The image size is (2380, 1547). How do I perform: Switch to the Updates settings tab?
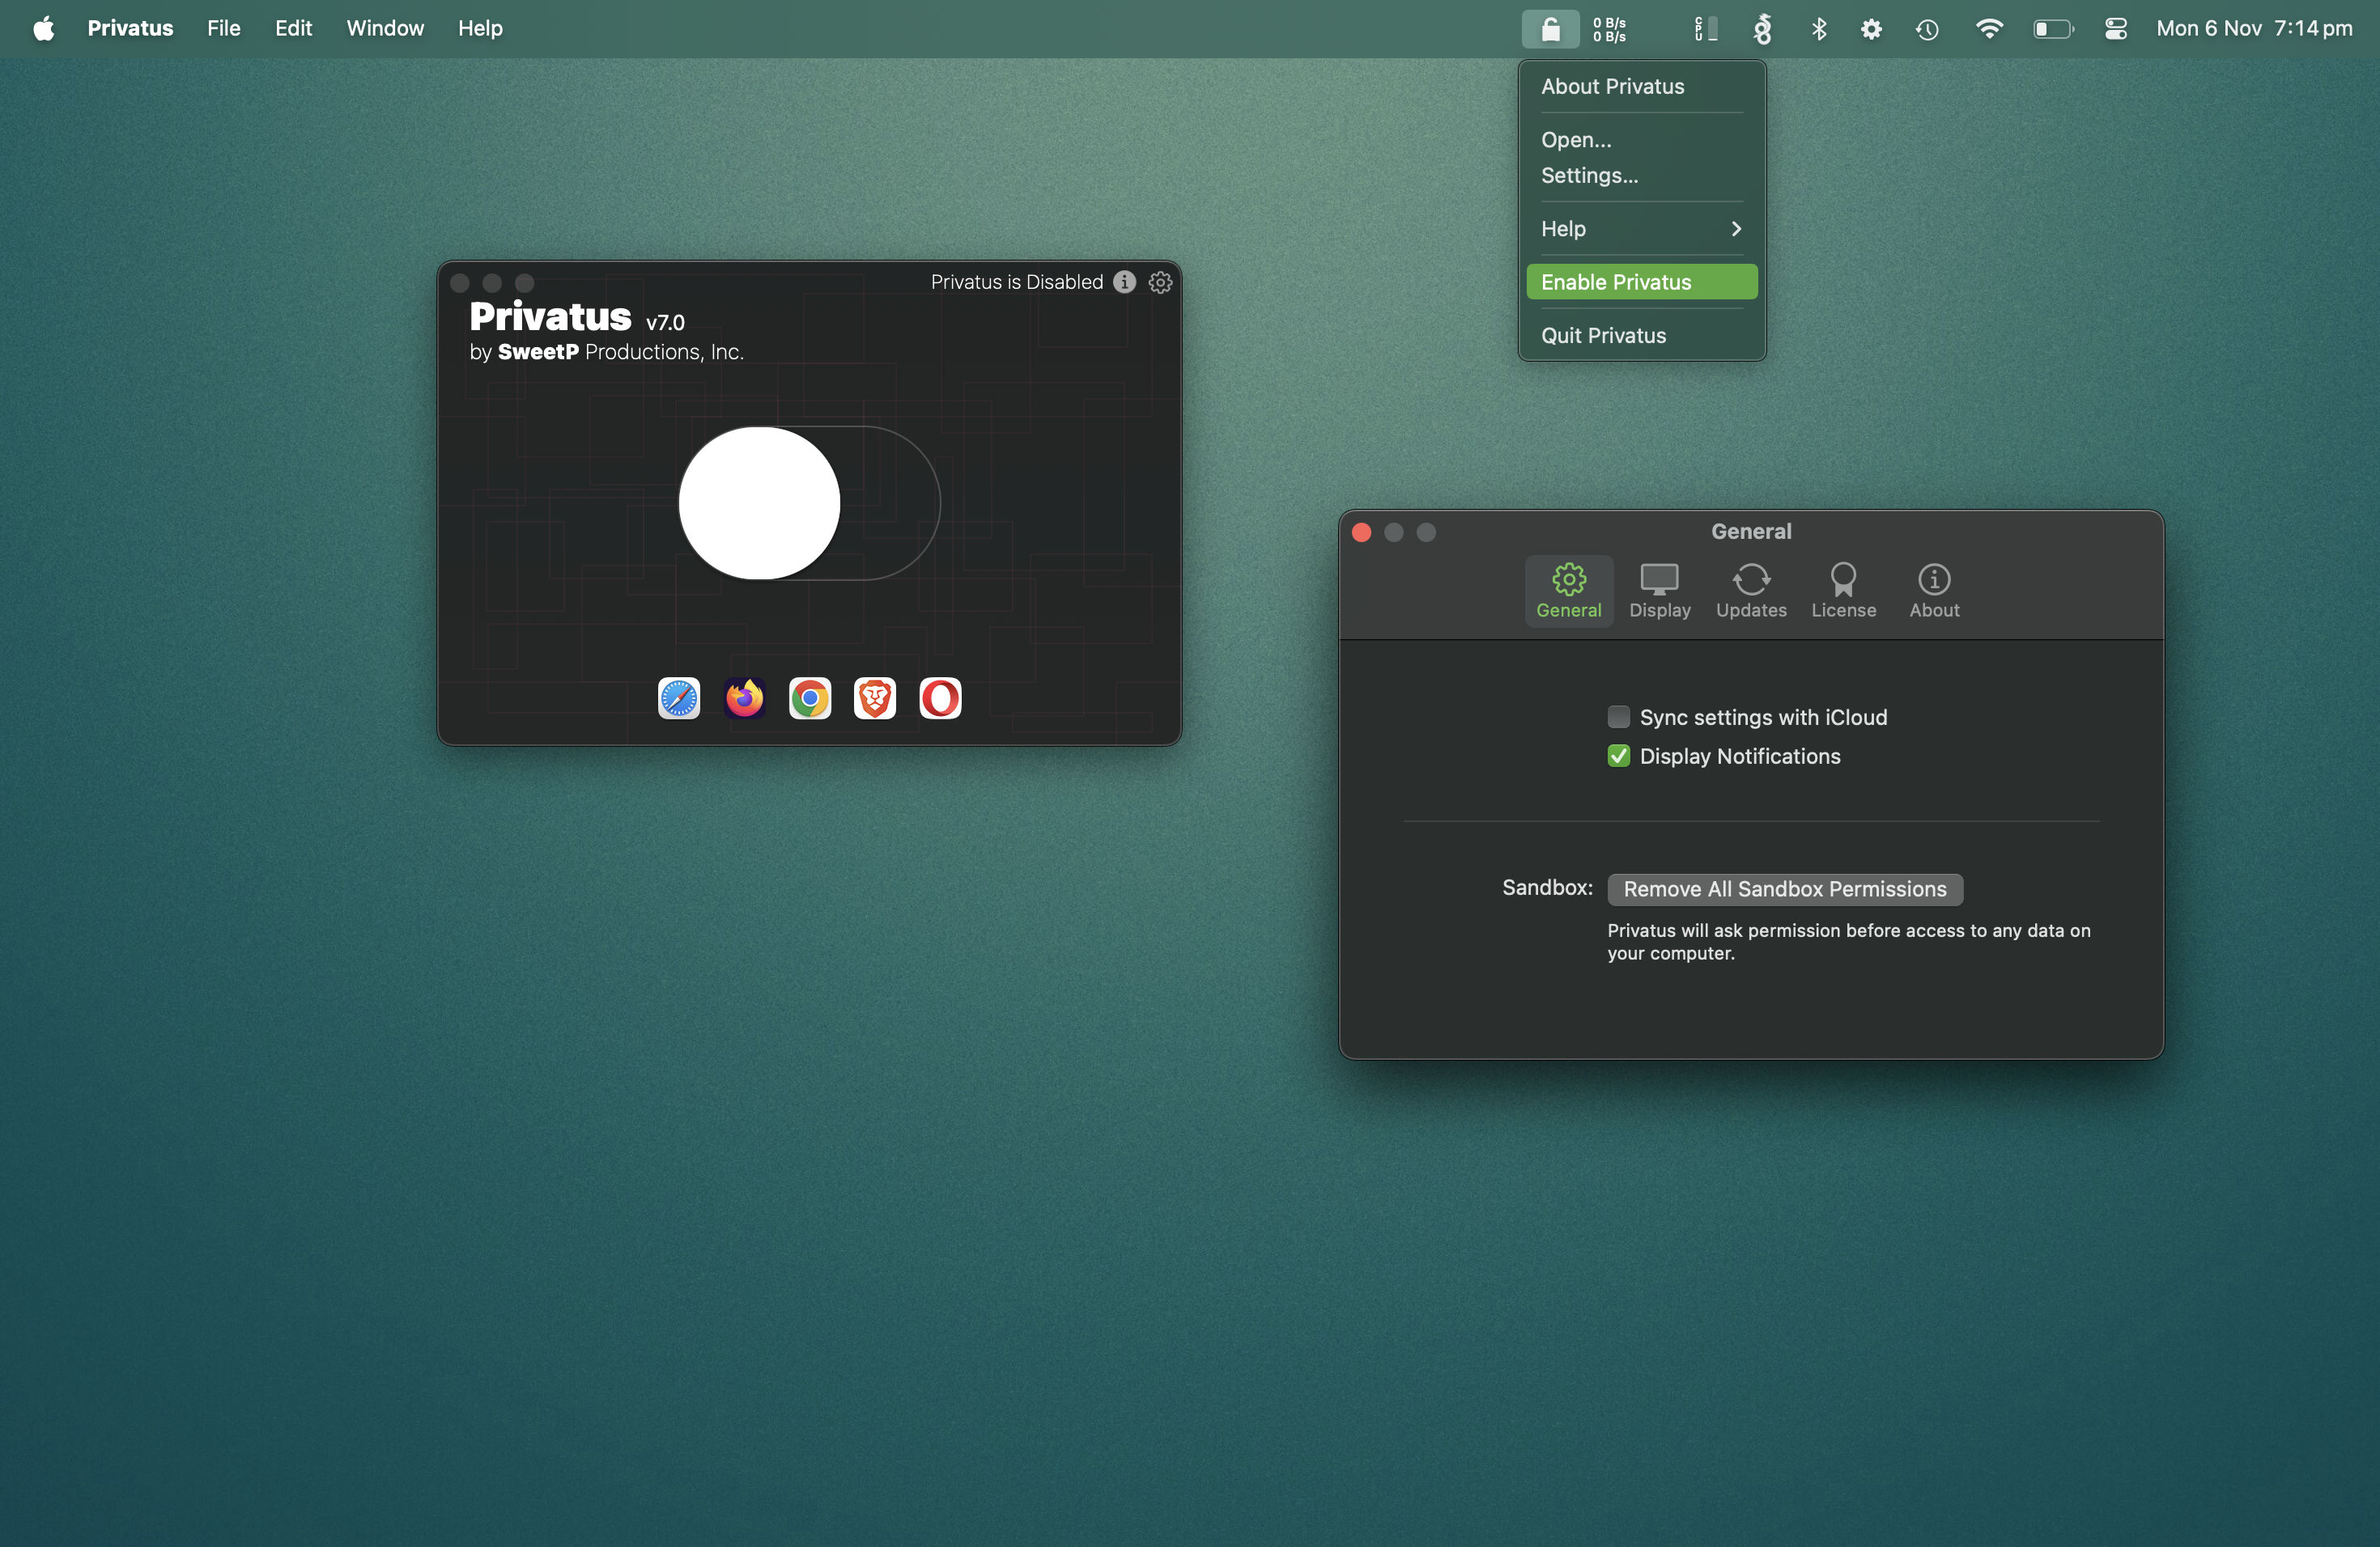[x=1751, y=591]
